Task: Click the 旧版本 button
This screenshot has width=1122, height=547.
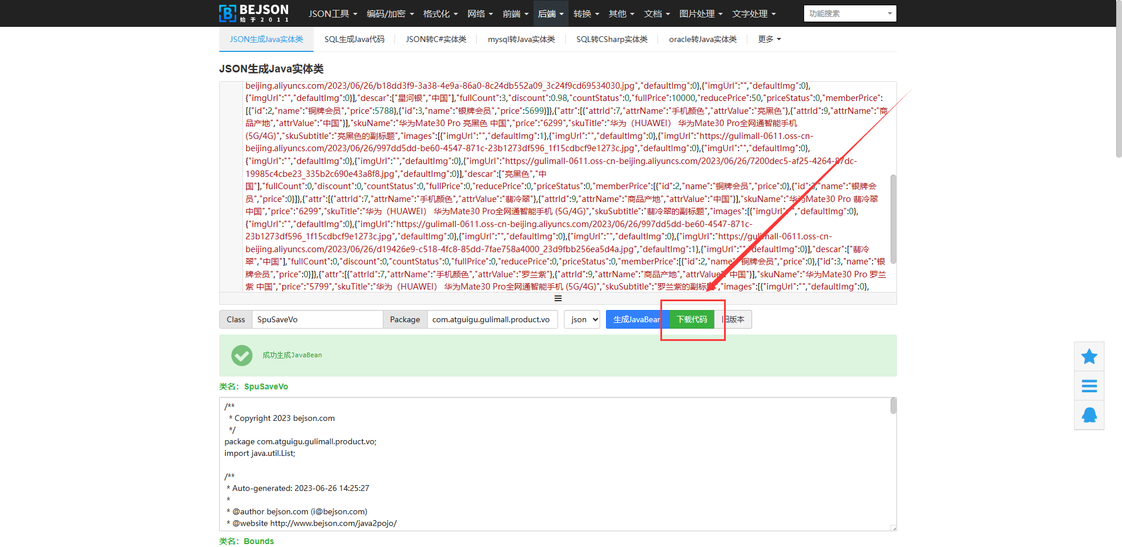Action: coord(734,319)
